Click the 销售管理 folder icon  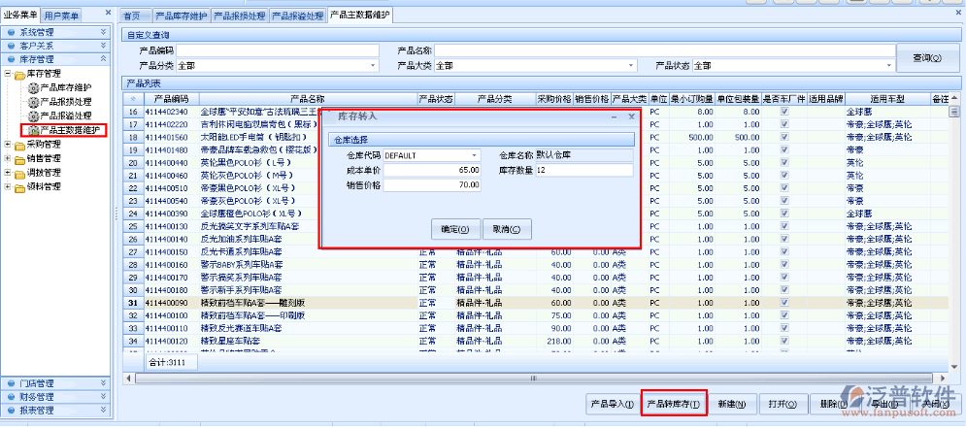tap(18, 158)
